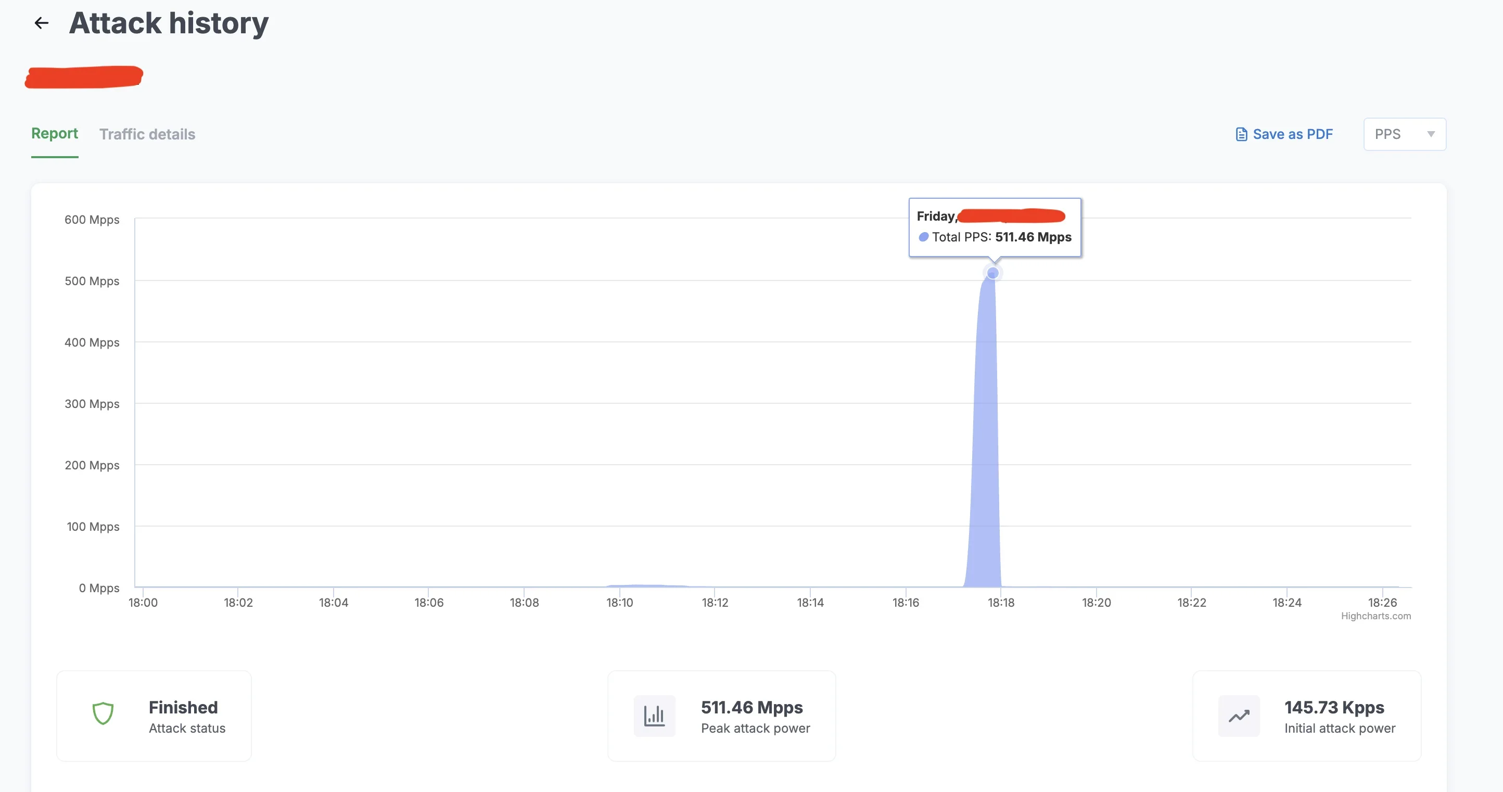Click the 600 Mpps y-axis label
This screenshot has height=792, width=1503.
coord(92,219)
